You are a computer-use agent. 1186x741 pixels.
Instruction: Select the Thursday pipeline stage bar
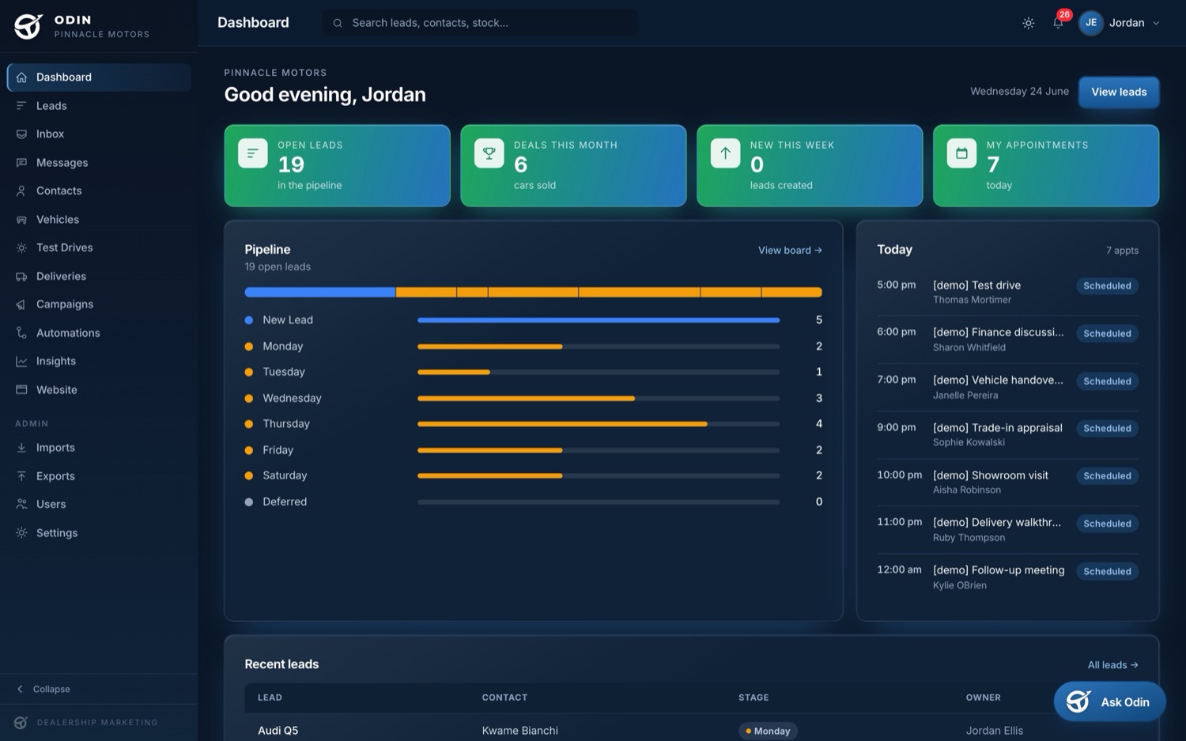coord(599,424)
